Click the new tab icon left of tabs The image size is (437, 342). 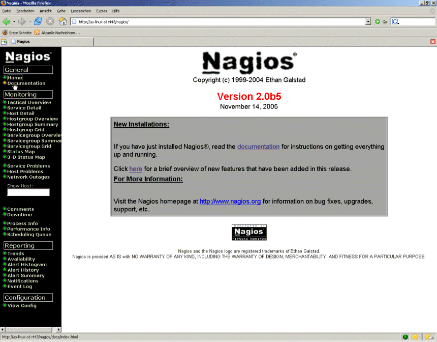pos(4,42)
